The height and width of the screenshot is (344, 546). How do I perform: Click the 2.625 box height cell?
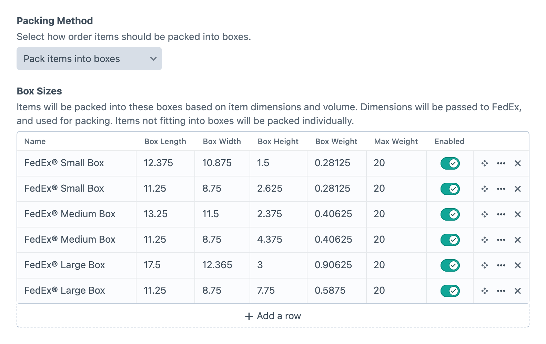pos(279,189)
